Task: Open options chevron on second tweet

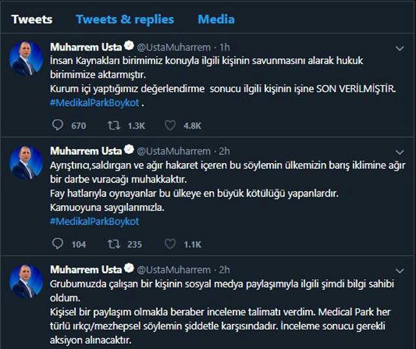Action: click(x=400, y=152)
